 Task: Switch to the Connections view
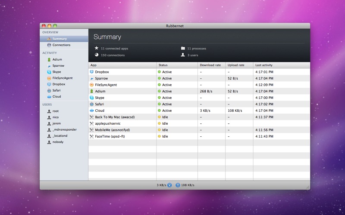[64, 45]
